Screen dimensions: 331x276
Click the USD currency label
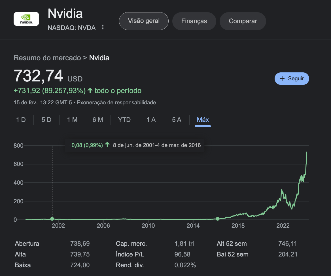coord(75,79)
